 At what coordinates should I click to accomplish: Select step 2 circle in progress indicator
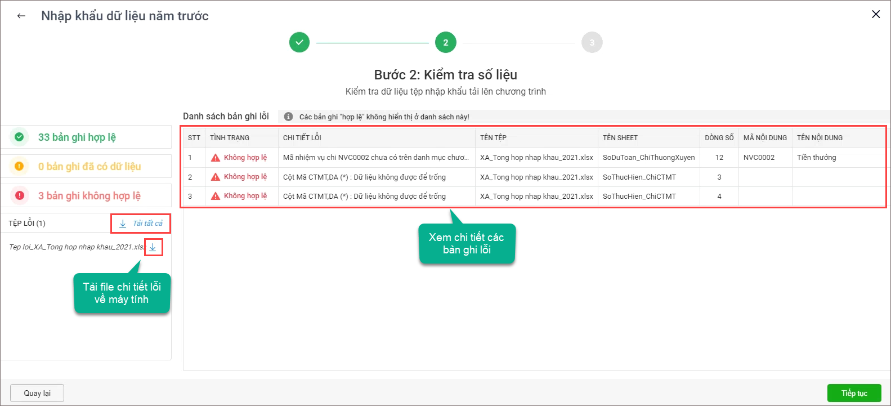(x=445, y=42)
